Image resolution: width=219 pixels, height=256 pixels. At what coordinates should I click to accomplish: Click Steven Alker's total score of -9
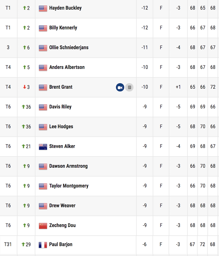tap(145, 146)
